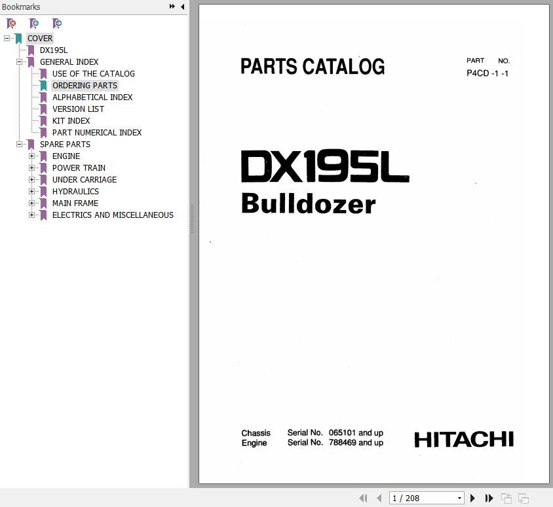Click the delete bookmark icon
This screenshot has width=553, height=507.
pos(11,24)
